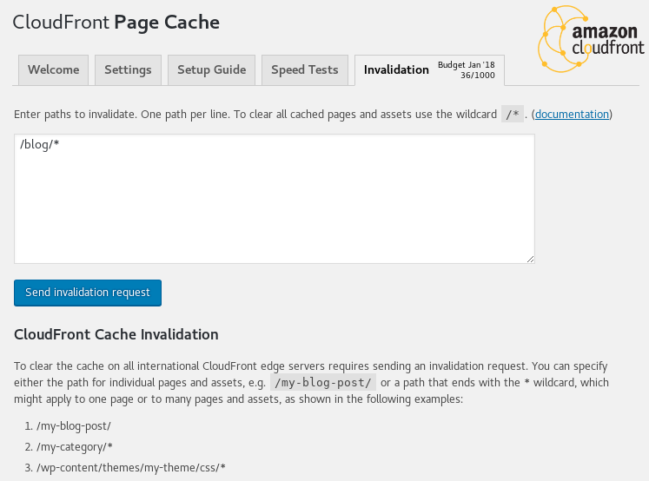Click list example /my-blog-post/

pyautogui.click(x=74, y=426)
